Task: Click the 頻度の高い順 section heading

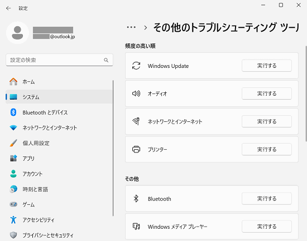Action: 140,46
